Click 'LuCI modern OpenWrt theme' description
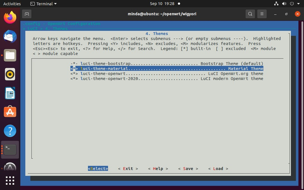 pos(232,79)
